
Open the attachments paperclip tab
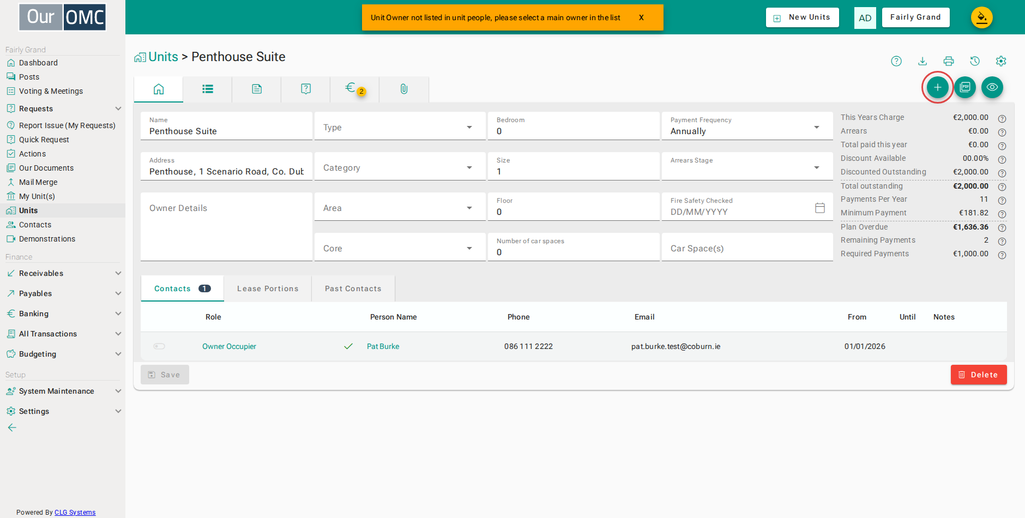[404, 89]
